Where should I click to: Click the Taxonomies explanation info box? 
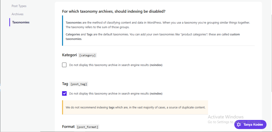pyautogui.click(x=158, y=31)
